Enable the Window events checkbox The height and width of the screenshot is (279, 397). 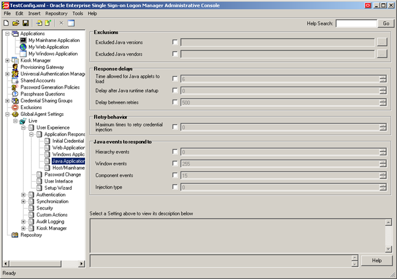[175, 163]
